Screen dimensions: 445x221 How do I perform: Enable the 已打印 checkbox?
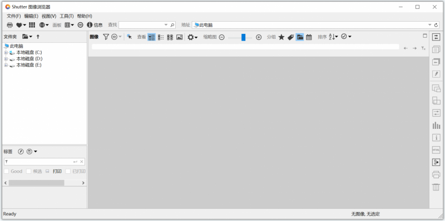[68, 171]
